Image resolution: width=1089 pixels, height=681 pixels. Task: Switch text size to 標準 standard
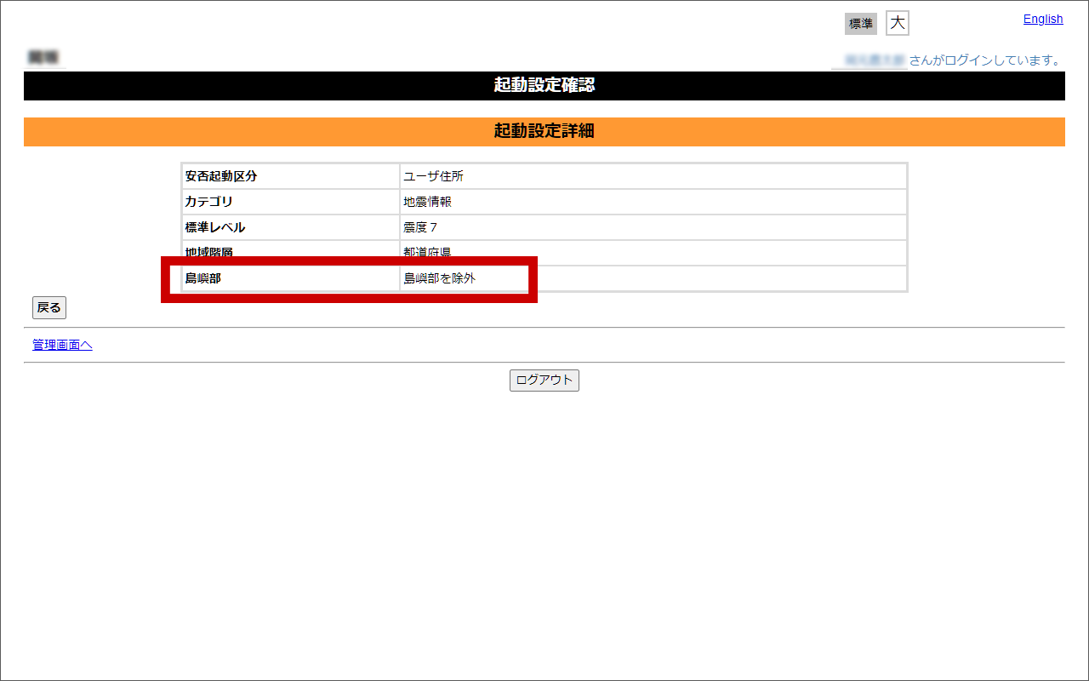[x=860, y=23]
